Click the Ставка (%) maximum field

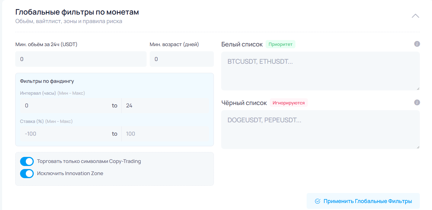point(164,134)
